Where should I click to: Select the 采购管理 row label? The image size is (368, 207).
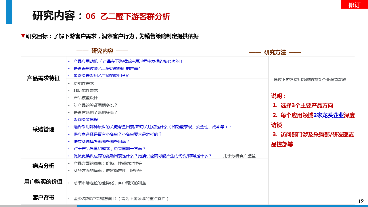[x=43, y=129]
